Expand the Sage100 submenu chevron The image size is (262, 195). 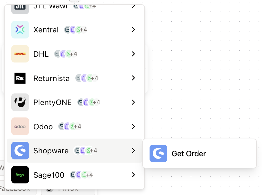click(133, 175)
